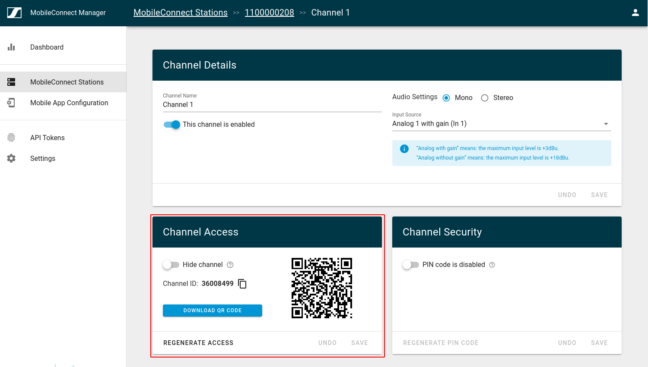This screenshot has width=648, height=367.
Task: Click the 'Analog without gain' info text
Action: pyautogui.click(x=492, y=158)
